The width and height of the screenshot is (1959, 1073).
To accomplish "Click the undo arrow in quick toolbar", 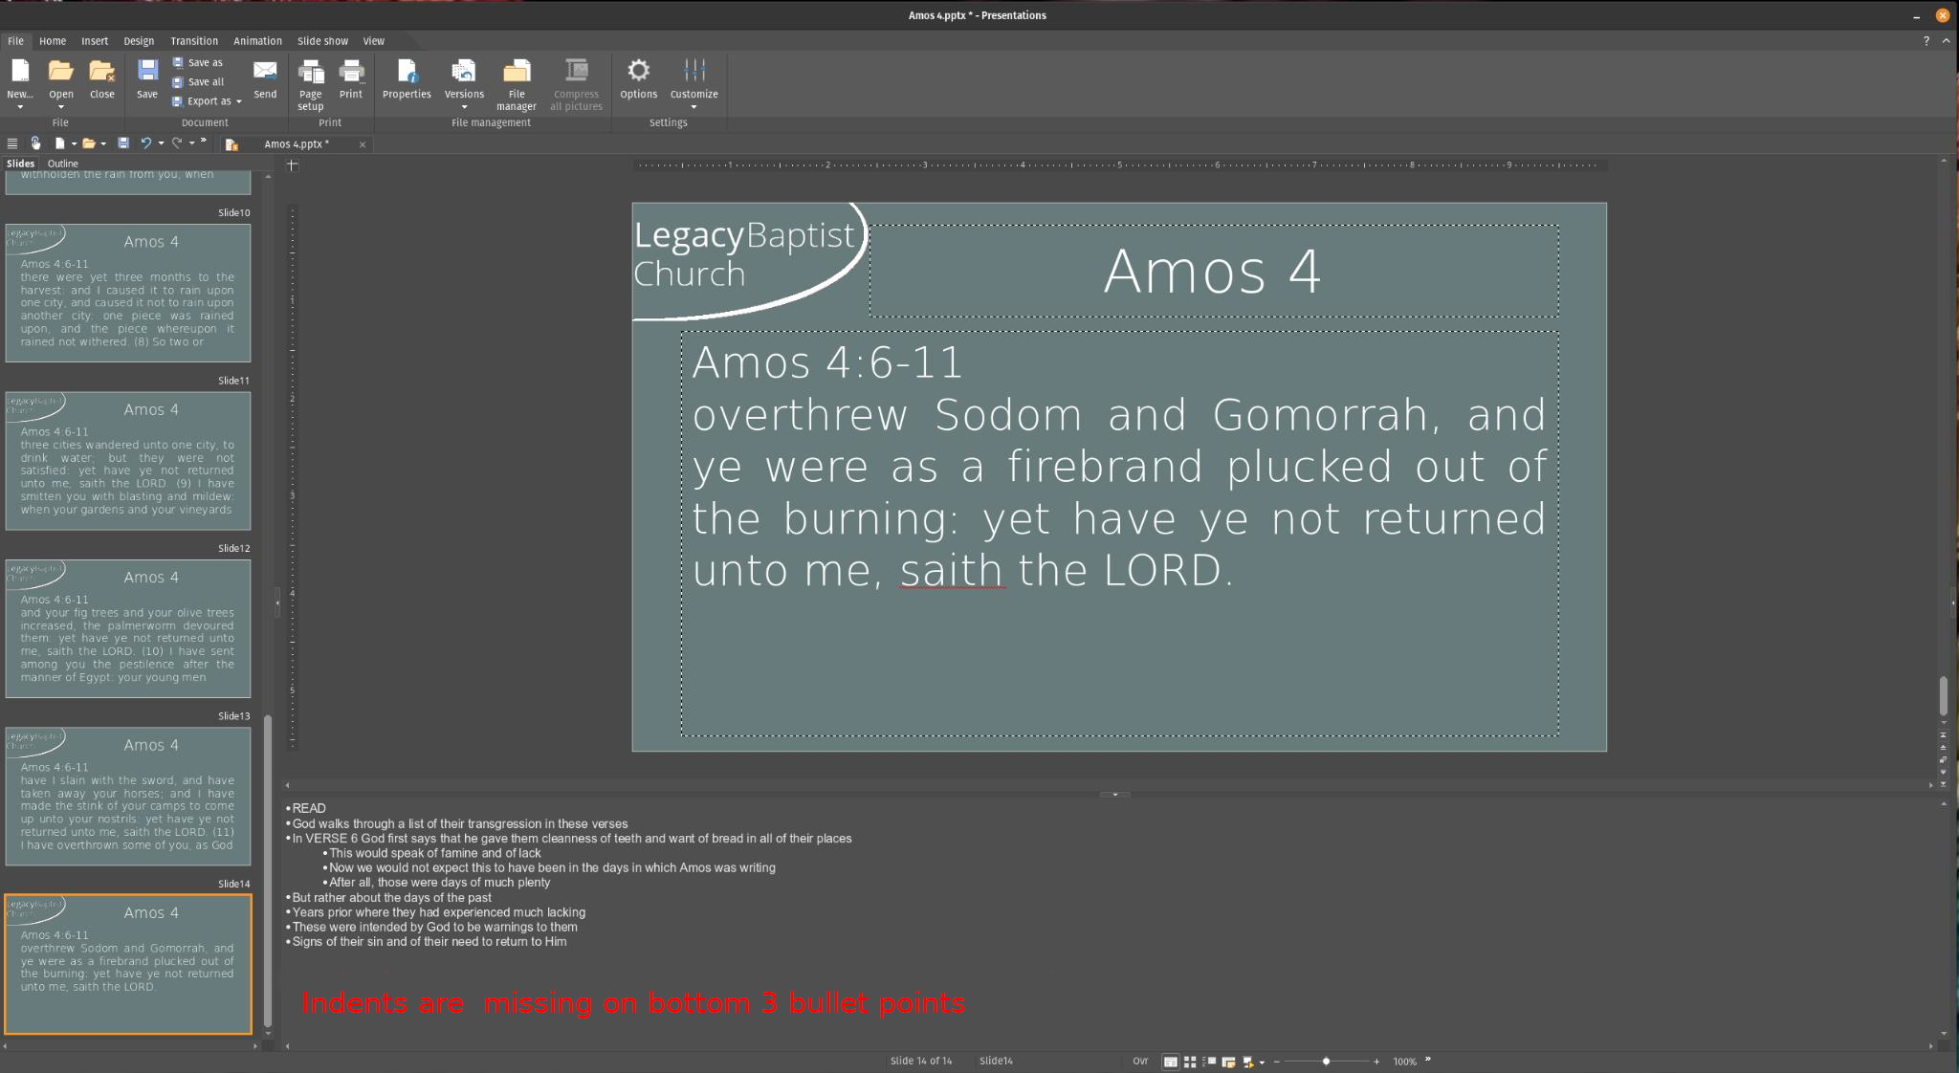I will point(145,143).
